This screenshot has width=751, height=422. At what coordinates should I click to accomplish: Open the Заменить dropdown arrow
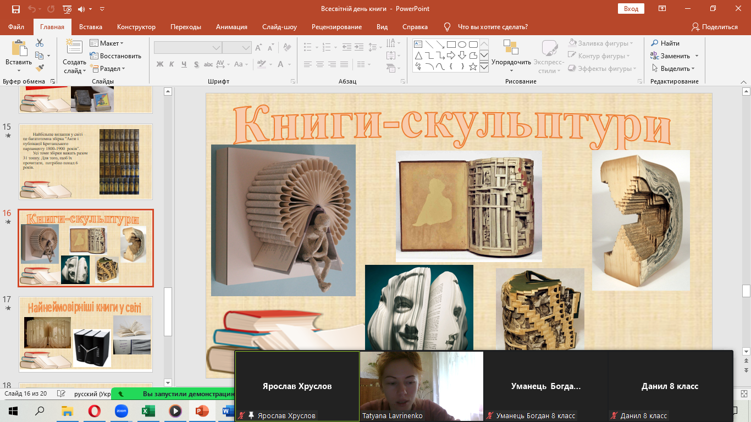pyautogui.click(x=697, y=56)
